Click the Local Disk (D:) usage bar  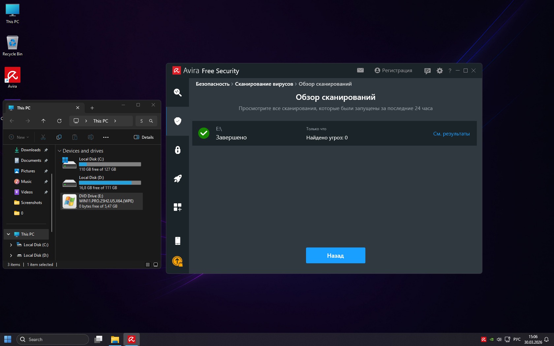[x=110, y=183]
